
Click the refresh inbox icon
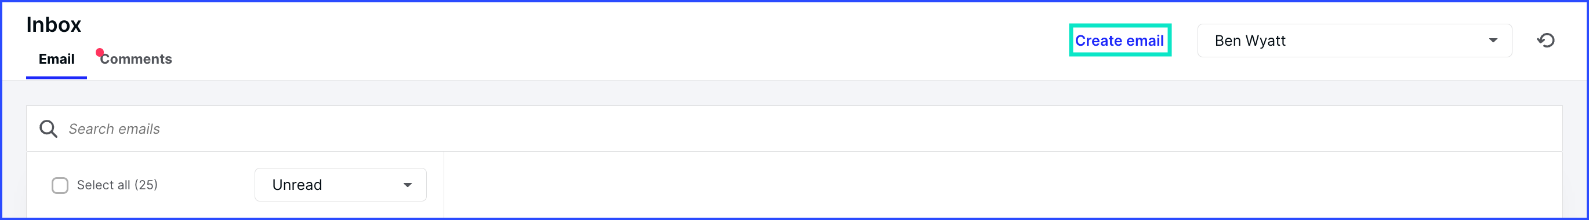tap(1545, 41)
